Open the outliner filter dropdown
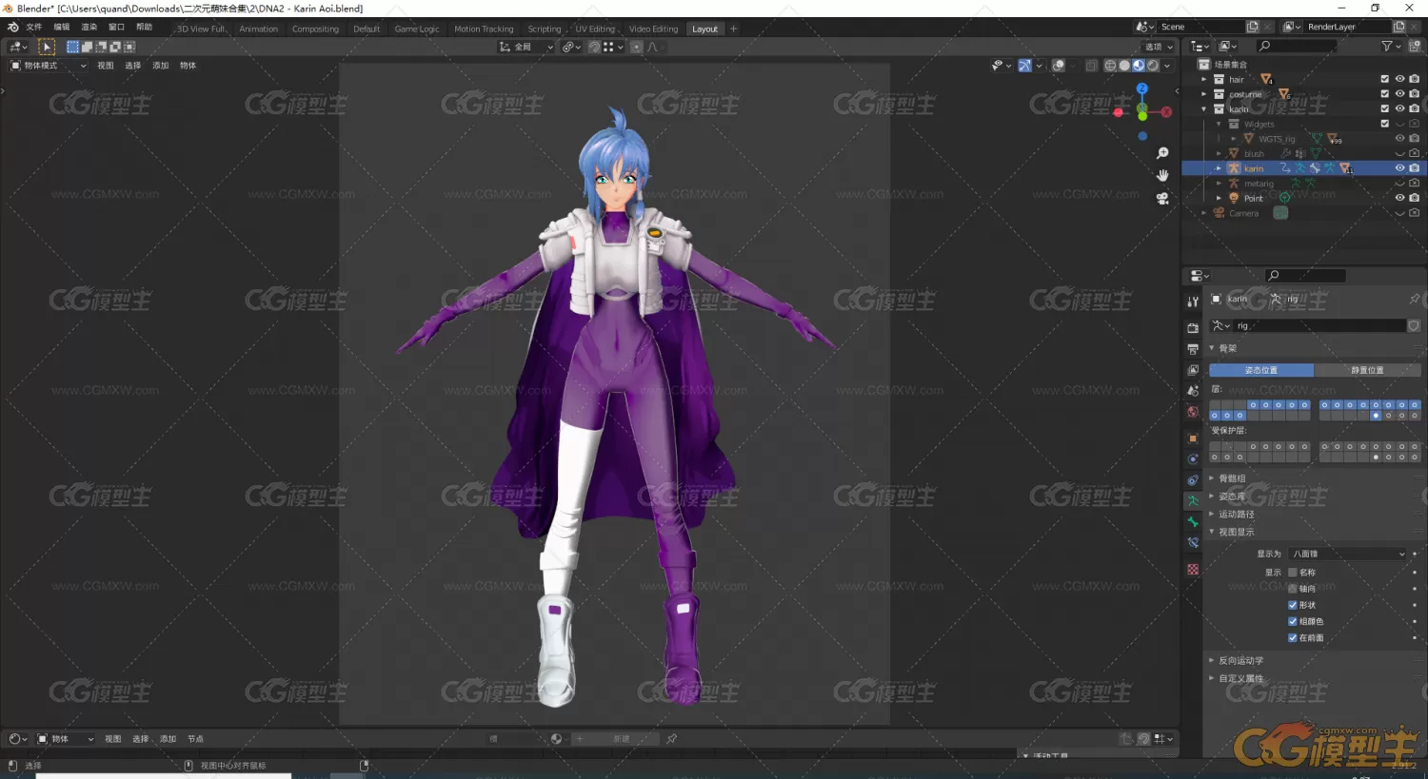This screenshot has width=1428, height=779. pos(1391,46)
